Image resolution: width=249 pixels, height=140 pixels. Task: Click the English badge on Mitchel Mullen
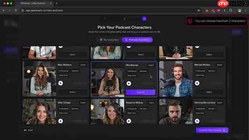pos(220,65)
